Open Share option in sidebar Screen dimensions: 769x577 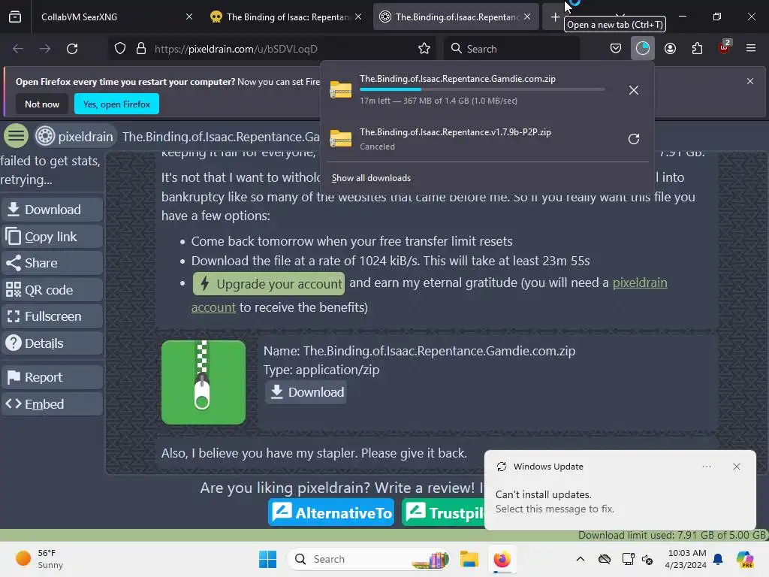pyautogui.click(x=53, y=263)
